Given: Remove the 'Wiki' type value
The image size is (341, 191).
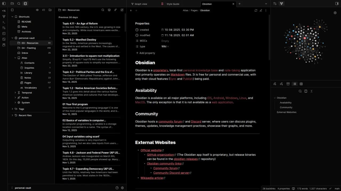Looking at the screenshot, I should tap(168, 47).
